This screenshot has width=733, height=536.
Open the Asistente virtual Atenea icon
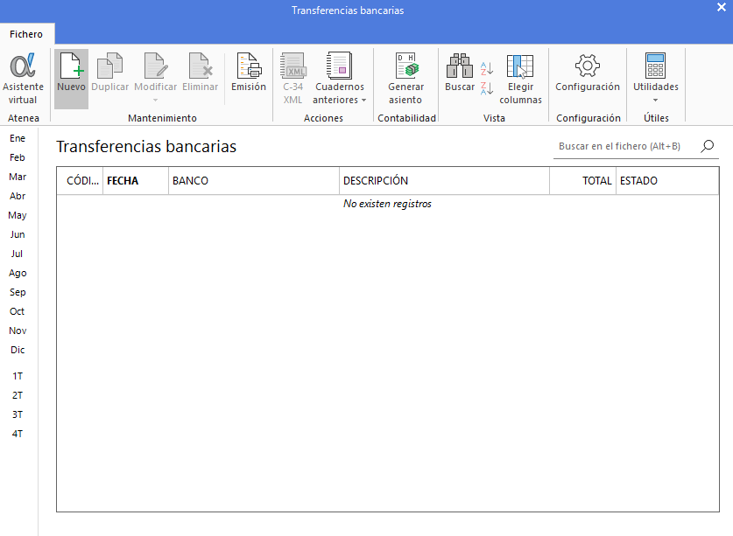point(23,66)
